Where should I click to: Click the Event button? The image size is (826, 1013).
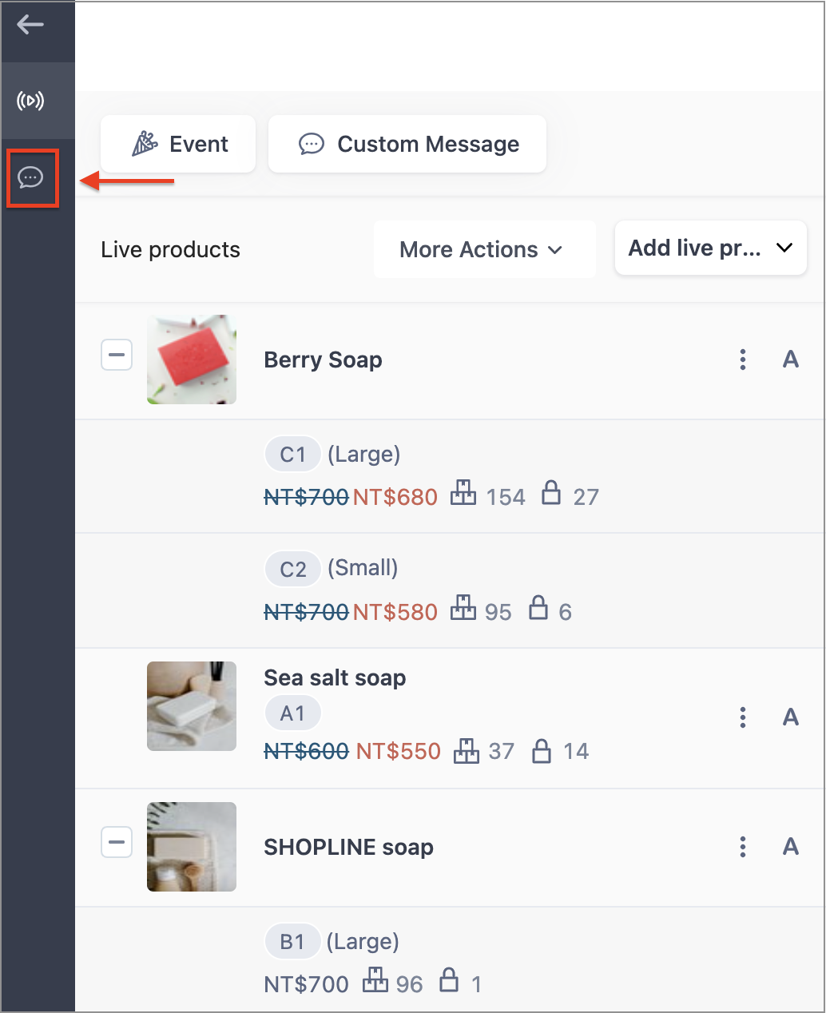179,144
